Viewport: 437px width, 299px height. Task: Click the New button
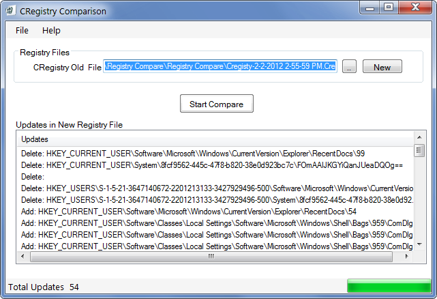point(382,66)
